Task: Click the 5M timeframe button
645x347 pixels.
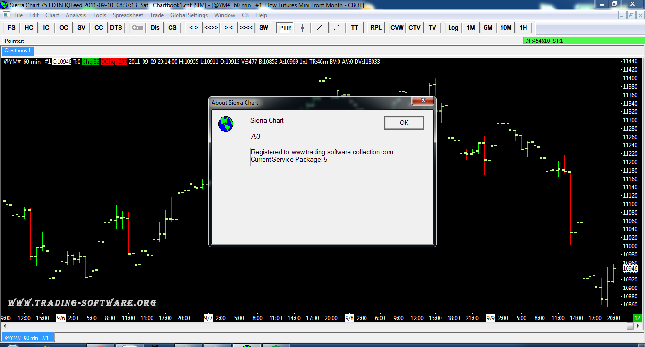Action: [488, 28]
